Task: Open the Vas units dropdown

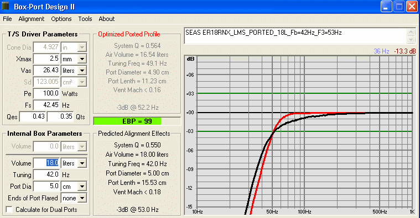Action: tap(82, 71)
